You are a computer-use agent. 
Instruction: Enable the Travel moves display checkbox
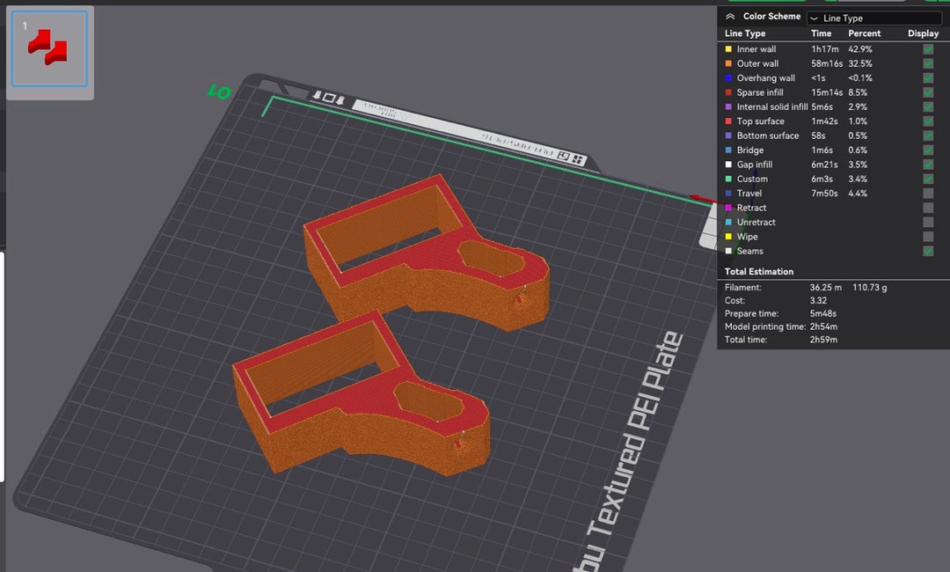[928, 193]
